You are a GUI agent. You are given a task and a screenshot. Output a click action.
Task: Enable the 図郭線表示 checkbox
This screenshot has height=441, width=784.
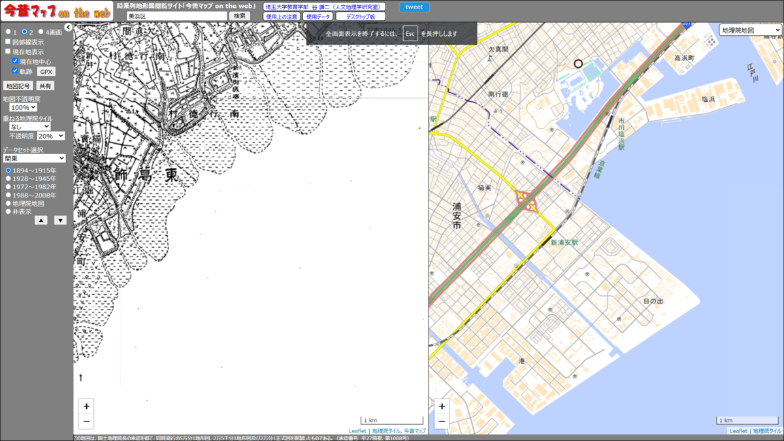(x=8, y=42)
